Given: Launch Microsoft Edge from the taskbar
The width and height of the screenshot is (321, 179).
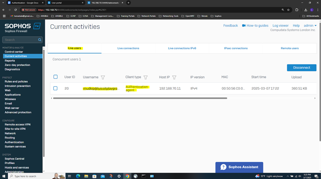Looking at the screenshot, I should [x=78, y=176].
